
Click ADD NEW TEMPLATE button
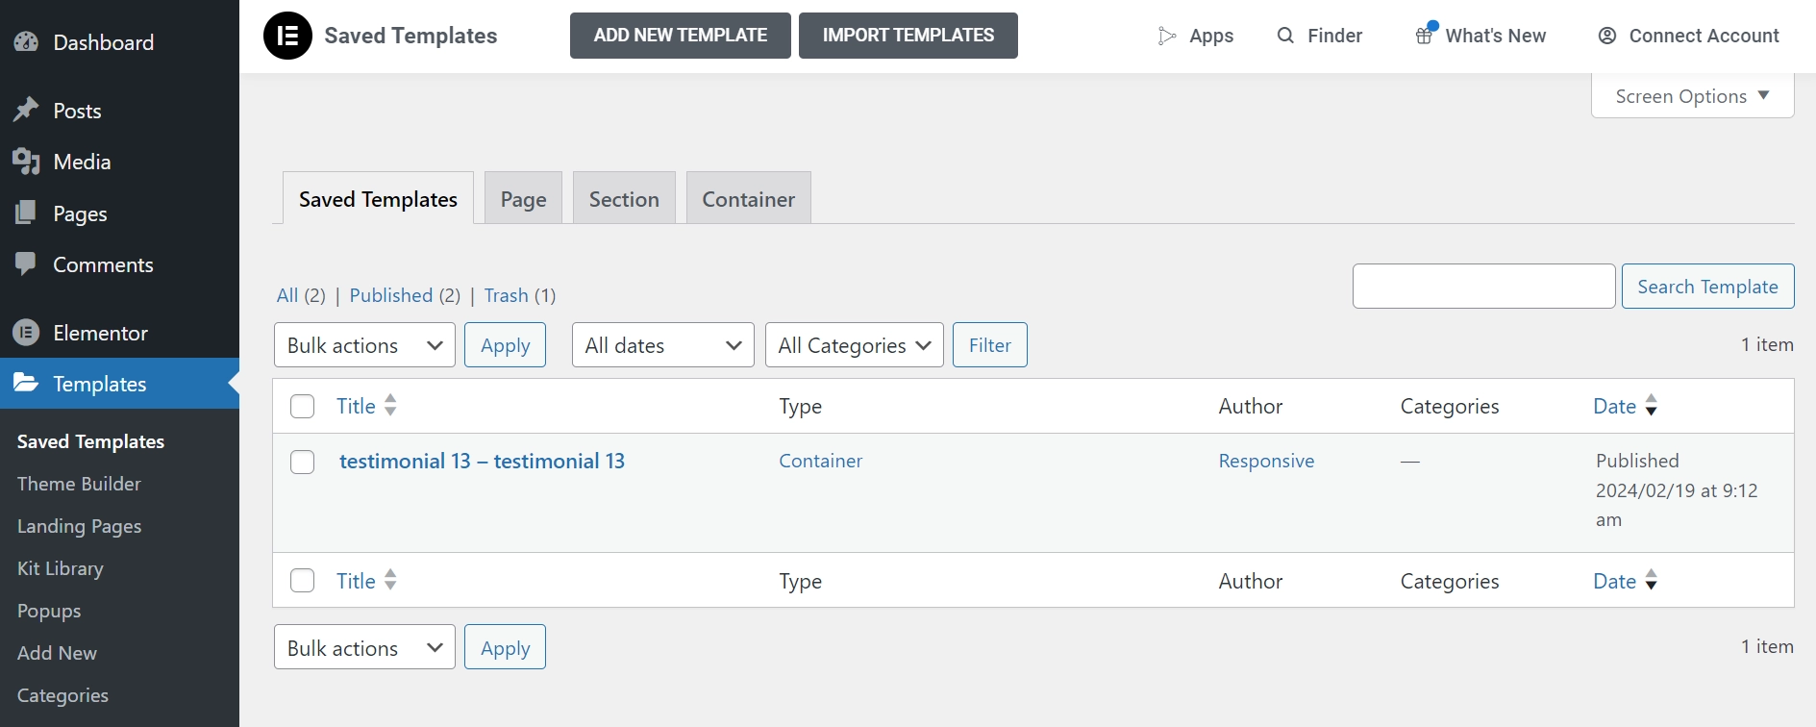[681, 36]
